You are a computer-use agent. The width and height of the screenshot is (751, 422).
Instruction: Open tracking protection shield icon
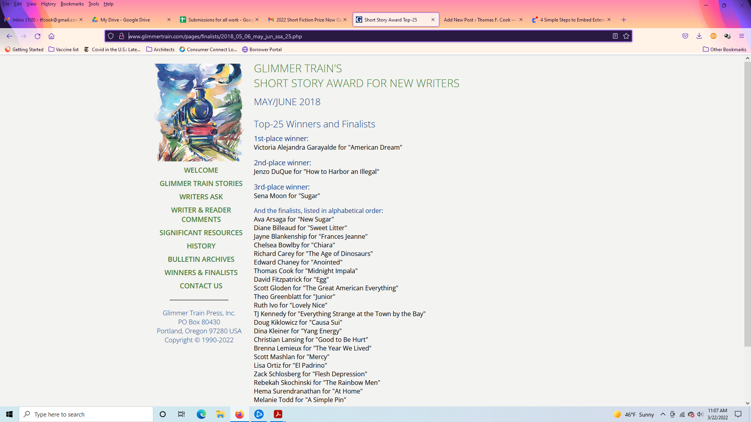(x=111, y=36)
